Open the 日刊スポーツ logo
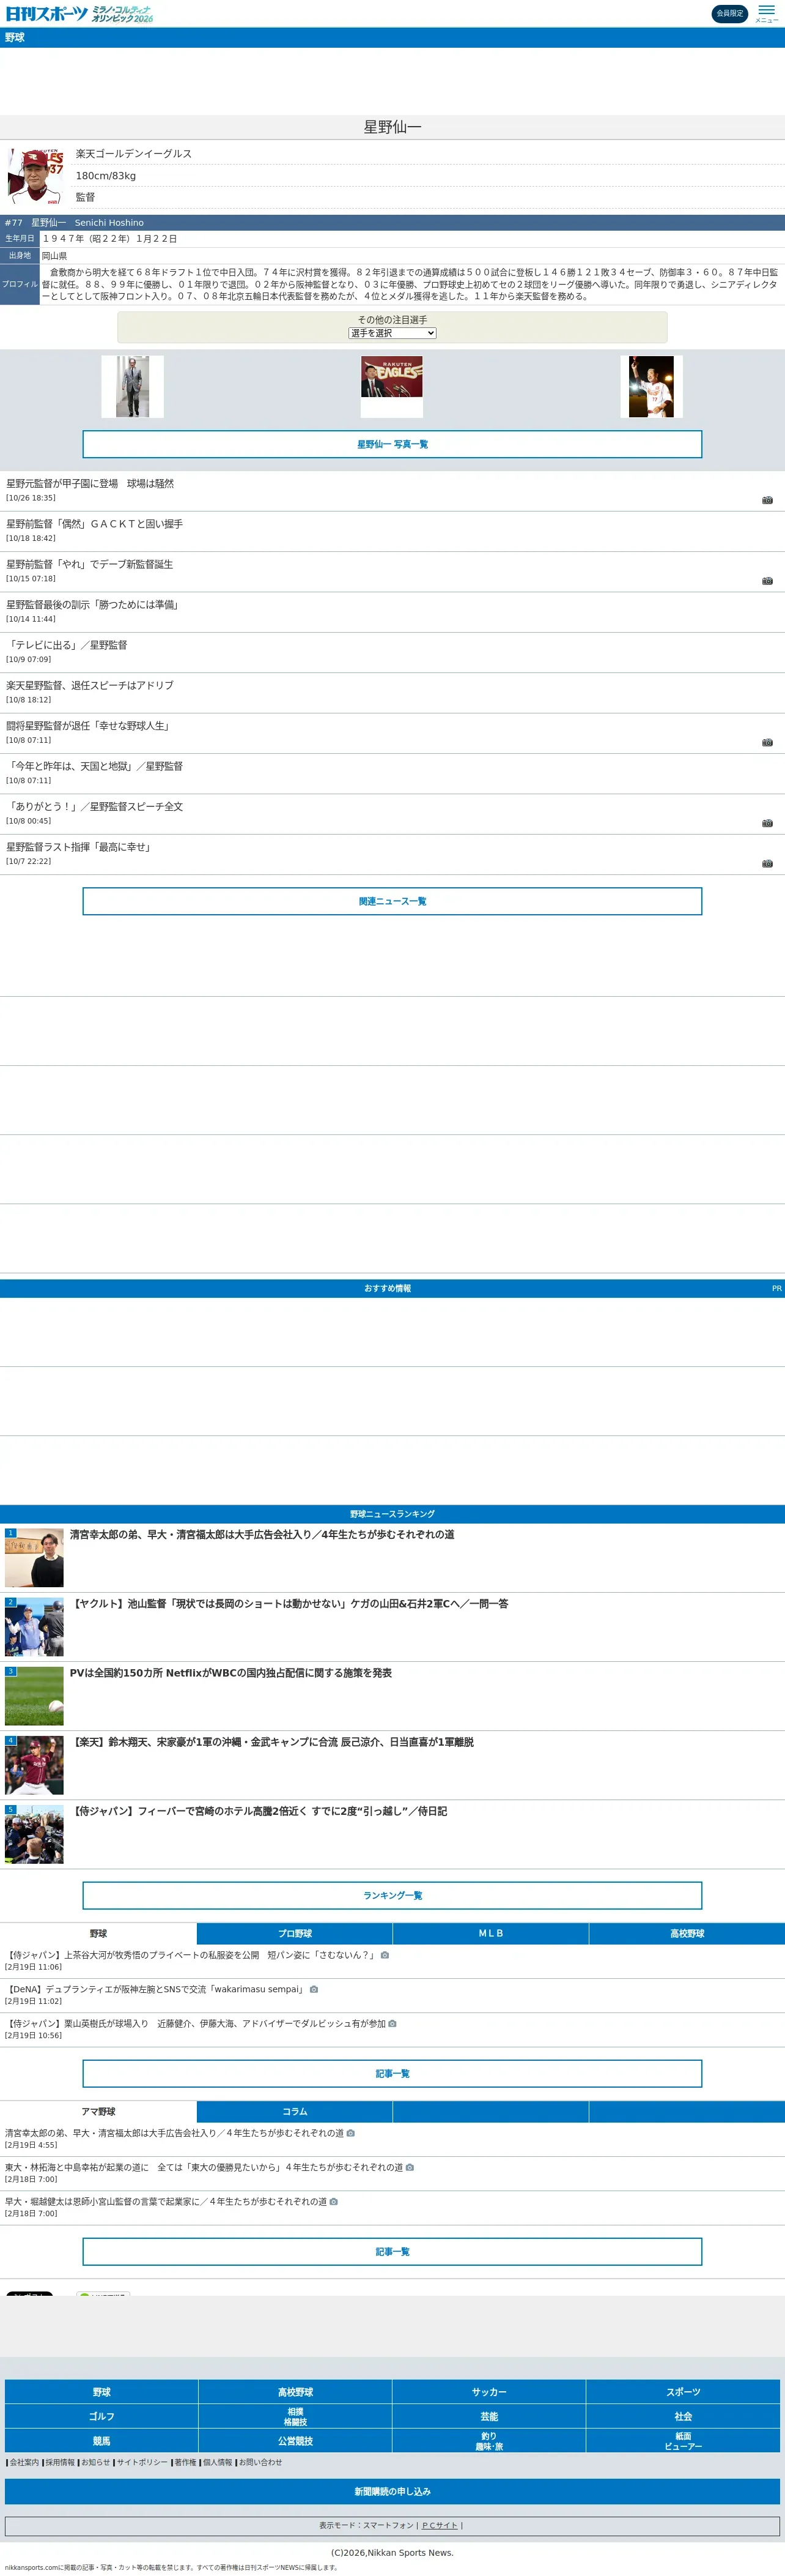 46,13
